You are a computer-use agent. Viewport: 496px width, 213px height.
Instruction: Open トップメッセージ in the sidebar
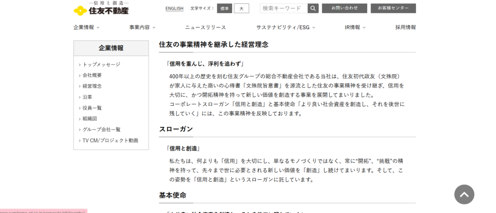point(101,64)
